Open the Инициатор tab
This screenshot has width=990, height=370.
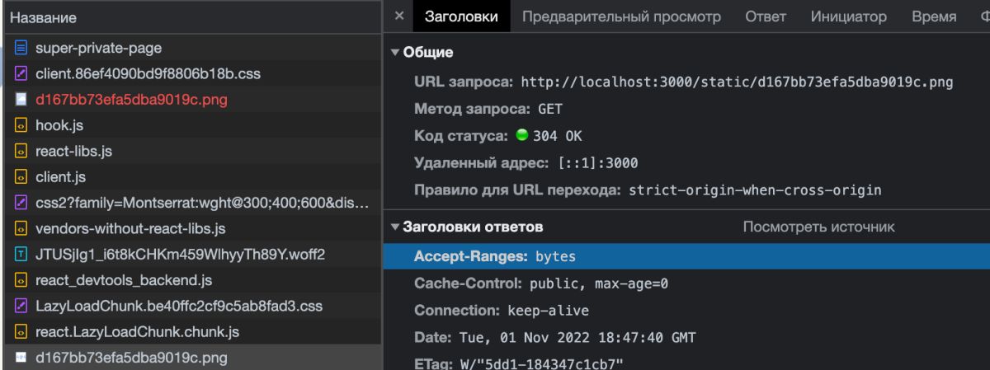click(x=849, y=16)
